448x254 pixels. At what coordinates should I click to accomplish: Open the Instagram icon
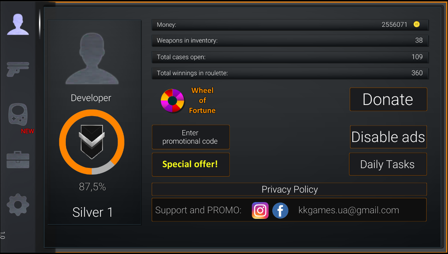pyautogui.click(x=260, y=211)
